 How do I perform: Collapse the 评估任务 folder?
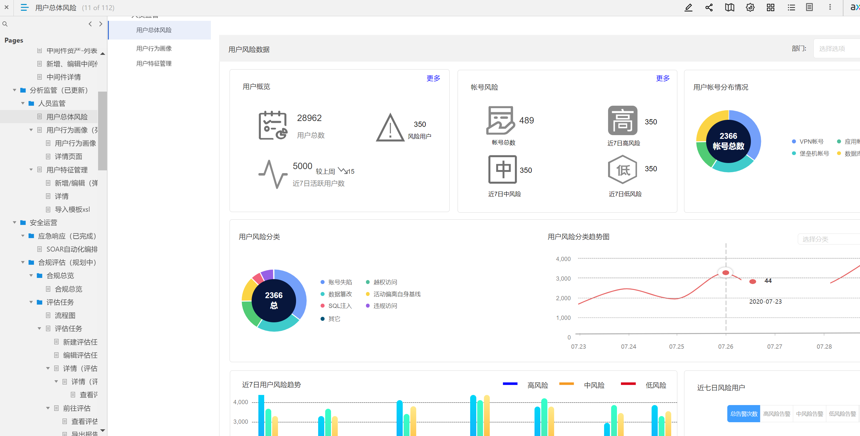click(31, 302)
